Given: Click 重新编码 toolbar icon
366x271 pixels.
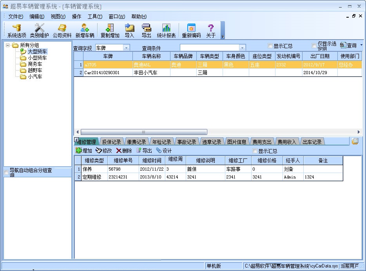Looking at the screenshot, I should (x=191, y=31).
